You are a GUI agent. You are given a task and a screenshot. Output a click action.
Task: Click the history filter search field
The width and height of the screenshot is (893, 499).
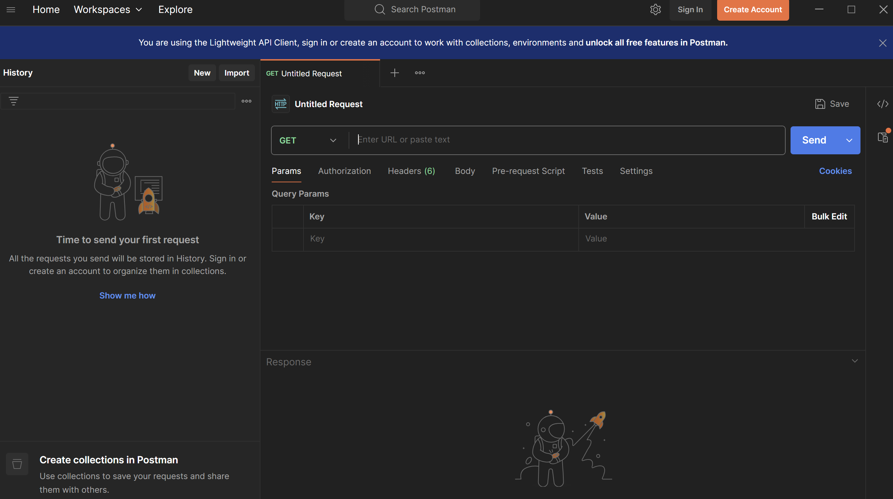click(117, 101)
